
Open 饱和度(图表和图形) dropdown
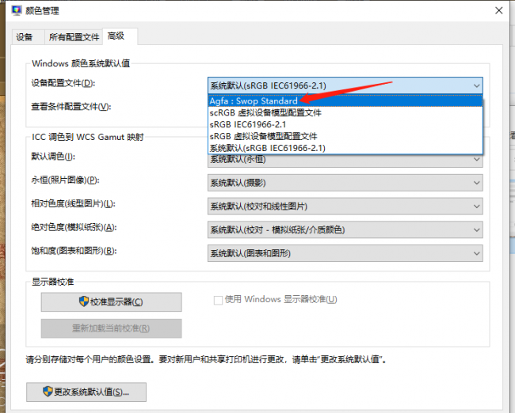[x=345, y=253]
